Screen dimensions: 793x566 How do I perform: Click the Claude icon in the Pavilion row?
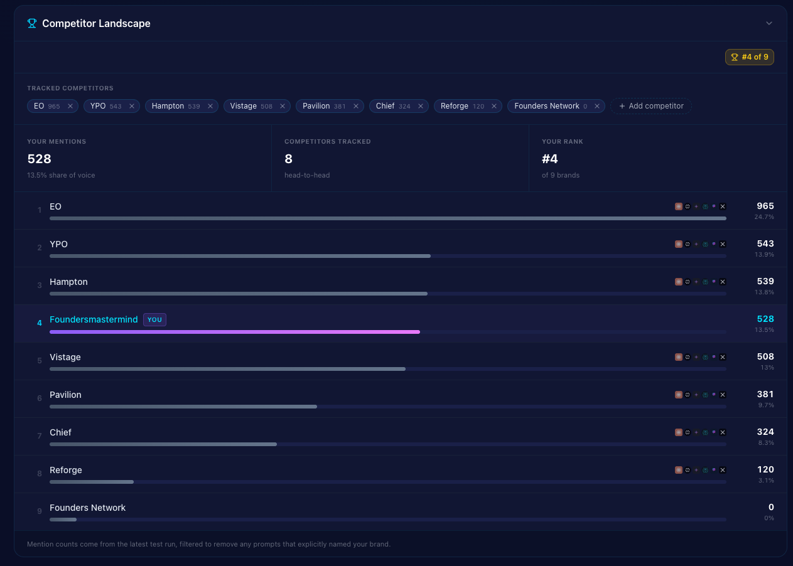coord(679,395)
